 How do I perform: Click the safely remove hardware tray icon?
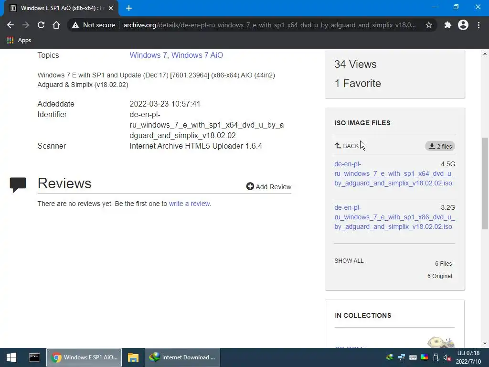436,357
